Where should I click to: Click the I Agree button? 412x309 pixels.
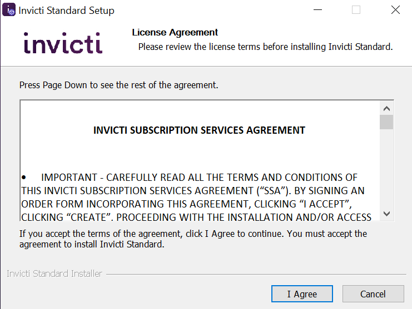302,294
